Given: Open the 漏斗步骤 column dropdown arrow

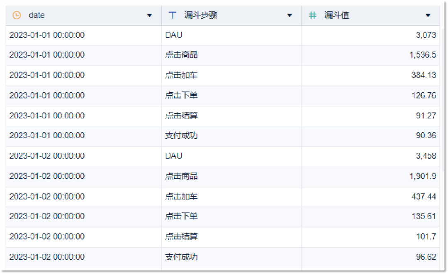Looking at the screenshot, I should 290,15.
